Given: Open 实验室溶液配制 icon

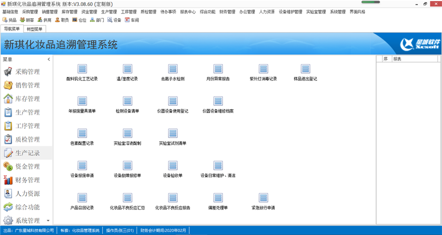Looking at the screenshot, I should coord(127,134).
